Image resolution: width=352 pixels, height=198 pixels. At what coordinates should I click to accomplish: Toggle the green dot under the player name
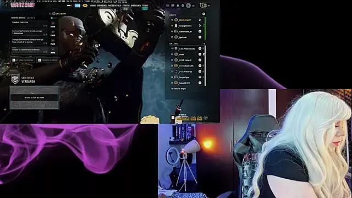point(52,18)
